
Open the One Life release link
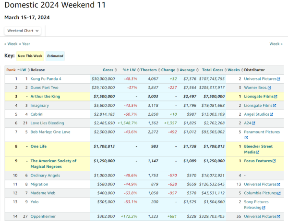tap(38, 146)
